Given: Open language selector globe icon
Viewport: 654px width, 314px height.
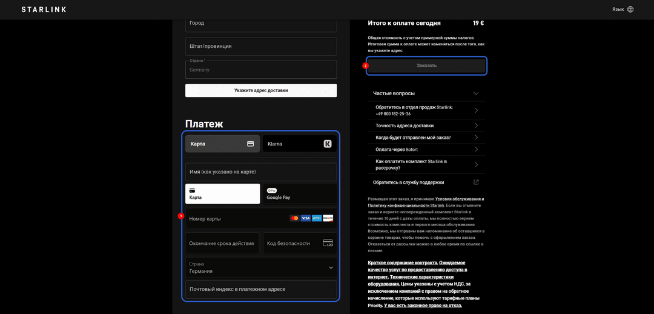Looking at the screenshot, I should [630, 9].
